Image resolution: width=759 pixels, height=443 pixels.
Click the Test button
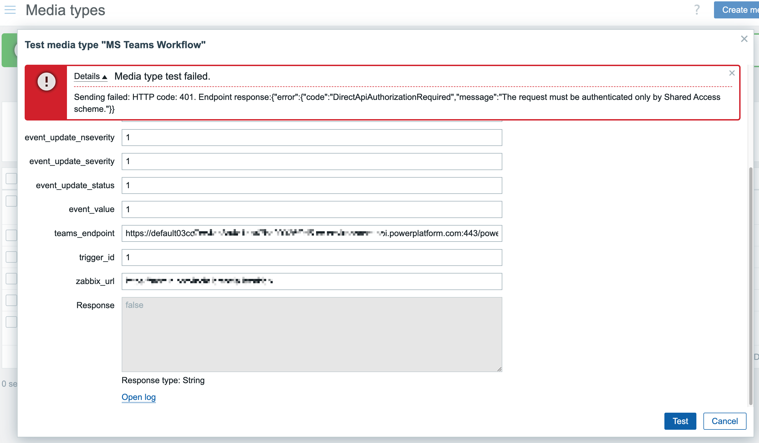point(680,421)
